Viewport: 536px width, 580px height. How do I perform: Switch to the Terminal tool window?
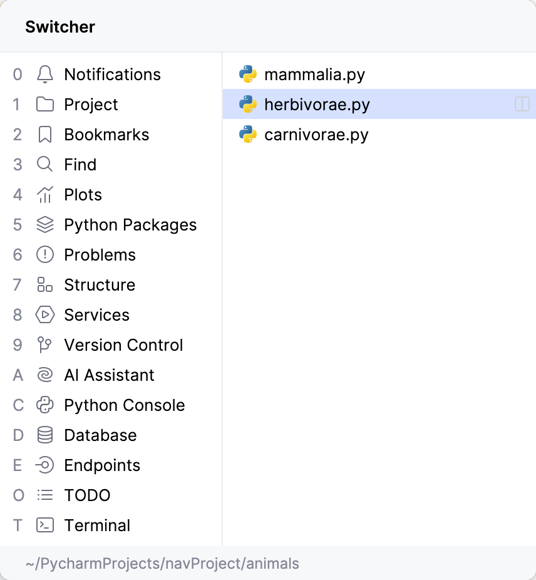coord(97,526)
